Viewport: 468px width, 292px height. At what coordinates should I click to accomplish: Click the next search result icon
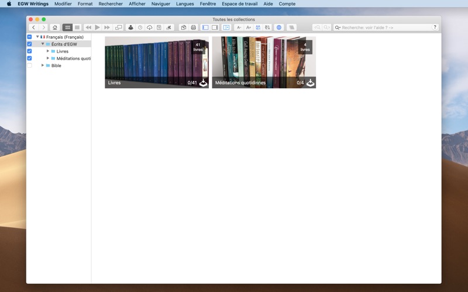pos(326,27)
